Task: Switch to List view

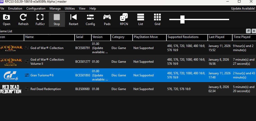Action: tap(141, 19)
